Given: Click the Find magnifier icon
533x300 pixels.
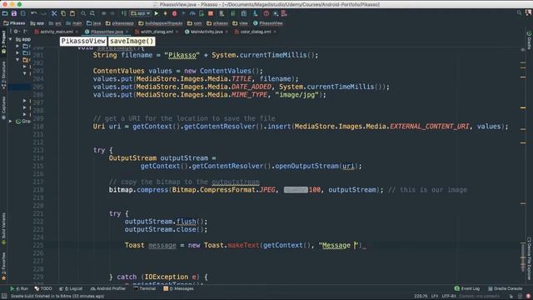Looking at the screenshot, I should [83, 13].
